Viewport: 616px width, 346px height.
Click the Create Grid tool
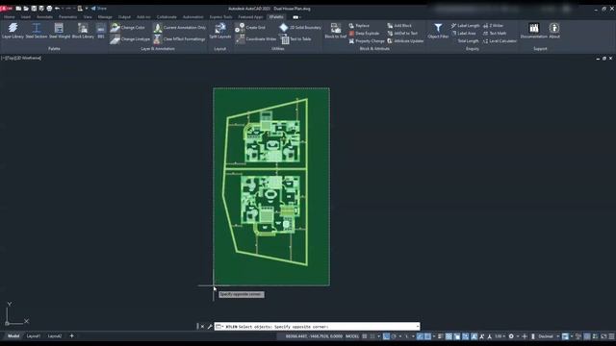tap(250, 28)
